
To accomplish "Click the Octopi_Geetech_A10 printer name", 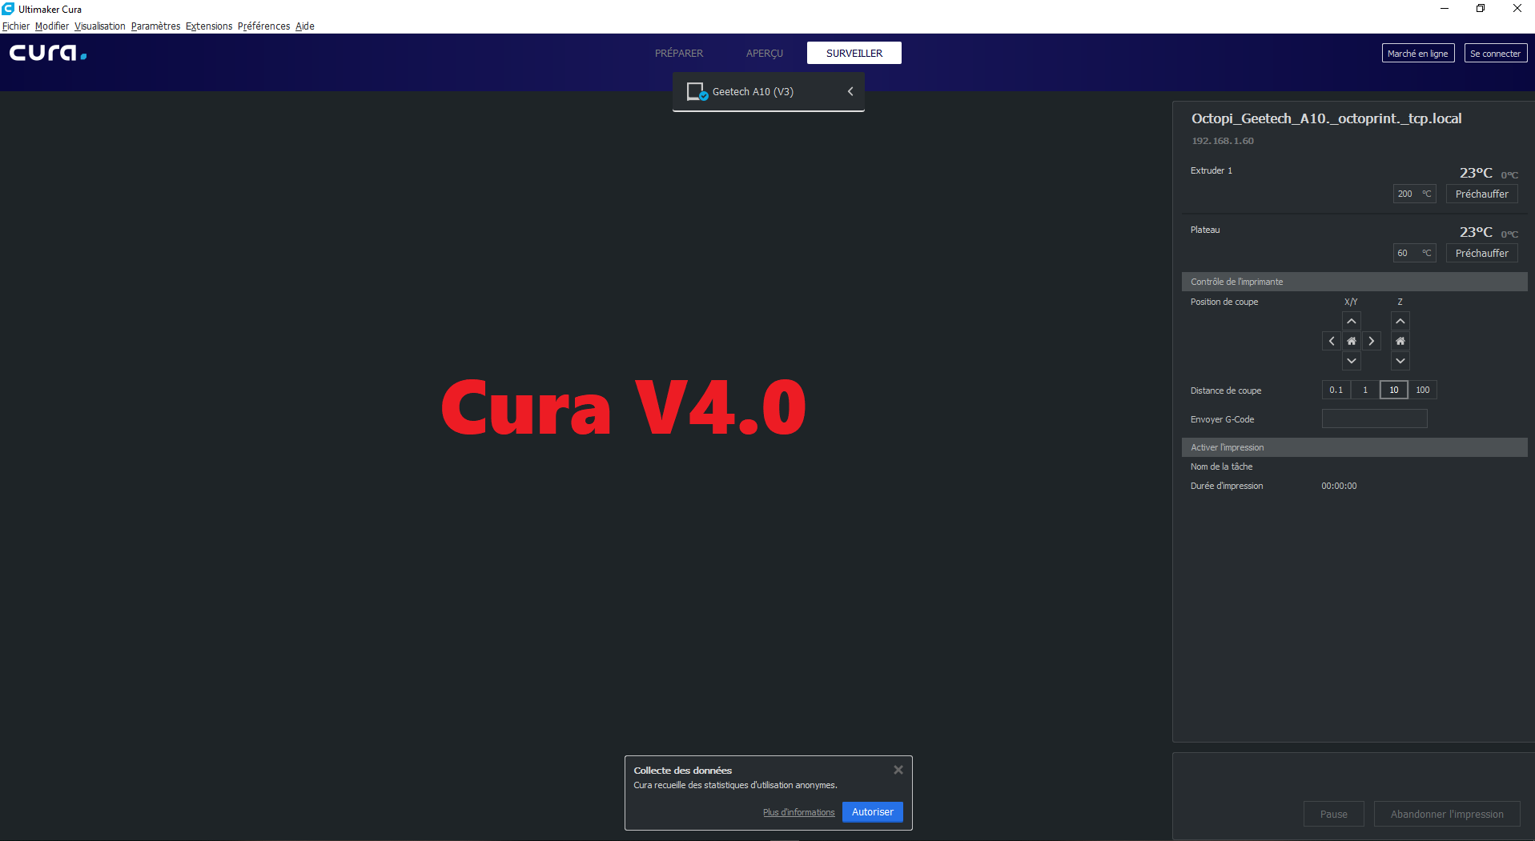I will tap(1326, 118).
